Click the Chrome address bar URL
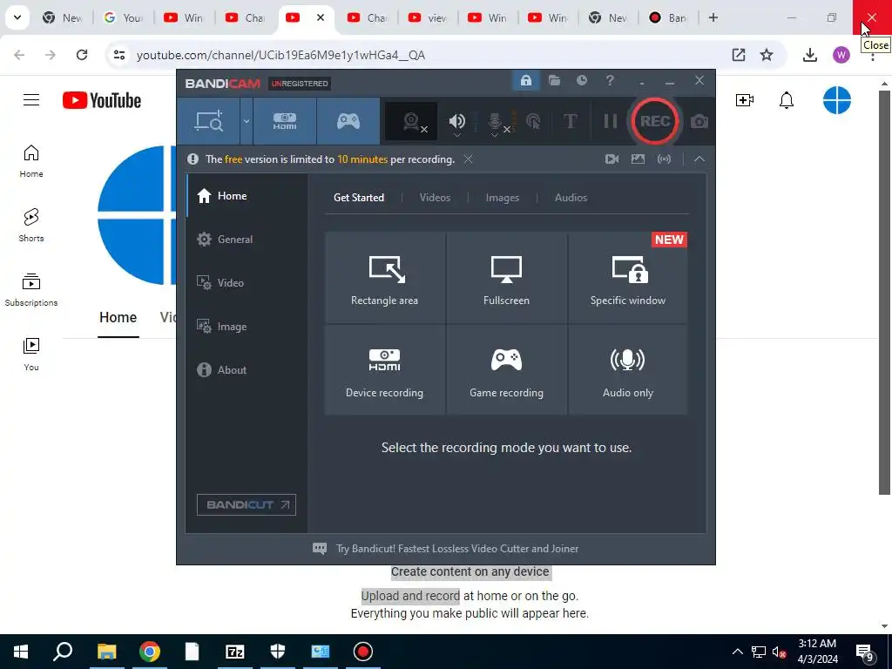892x669 pixels. tap(280, 55)
